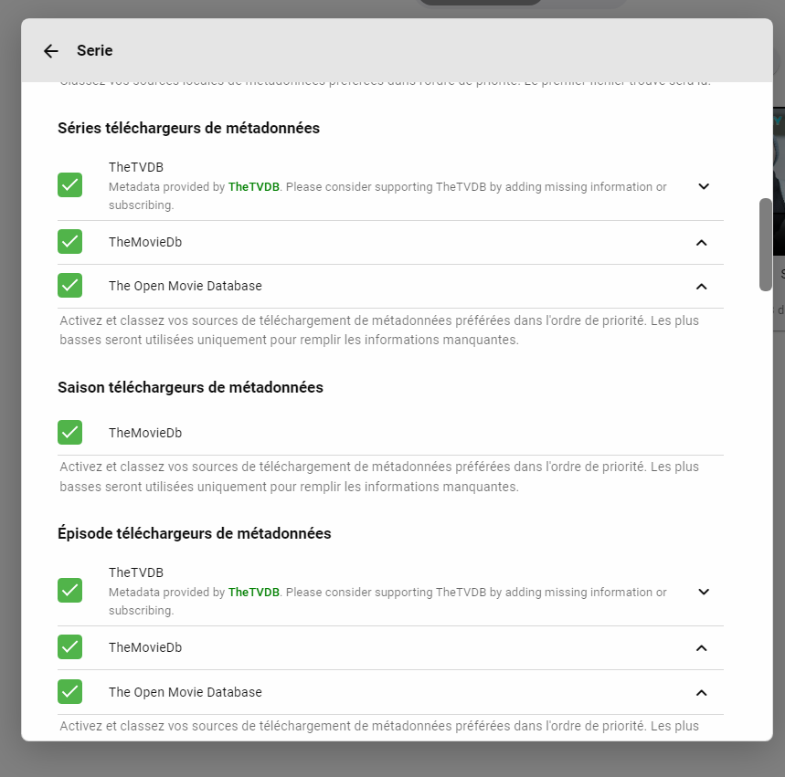785x777 pixels.
Task: Open TheTVDB link in Séries section
Action: coord(253,187)
